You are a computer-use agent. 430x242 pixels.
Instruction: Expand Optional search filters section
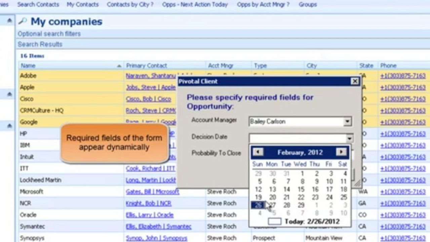(x=49, y=34)
